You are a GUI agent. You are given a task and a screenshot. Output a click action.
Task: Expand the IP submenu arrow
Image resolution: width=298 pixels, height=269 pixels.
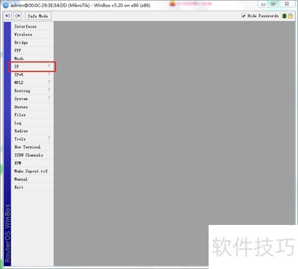[x=49, y=66]
